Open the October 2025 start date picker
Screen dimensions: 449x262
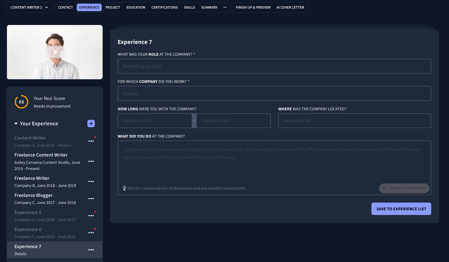coord(155,120)
